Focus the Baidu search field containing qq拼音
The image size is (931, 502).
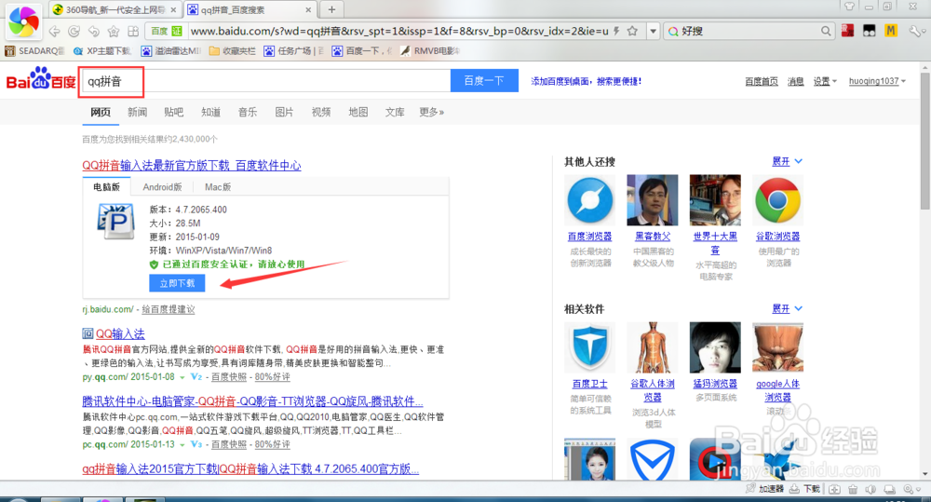265,81
